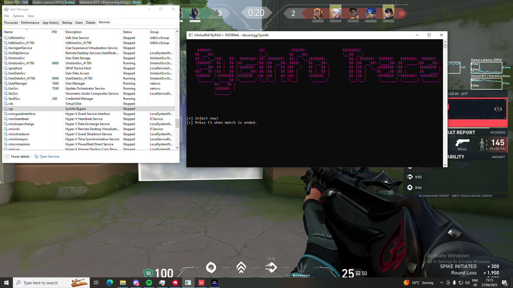The image size is (513, 288).
Task: Launch Microsoft Edge from the taskbar
Action: 110,283
